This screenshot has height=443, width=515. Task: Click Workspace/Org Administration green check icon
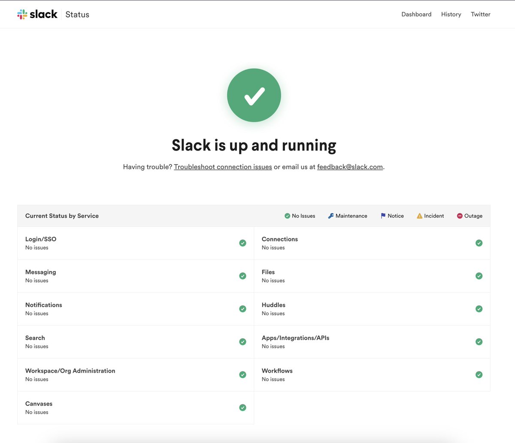[x=242, y=375]
